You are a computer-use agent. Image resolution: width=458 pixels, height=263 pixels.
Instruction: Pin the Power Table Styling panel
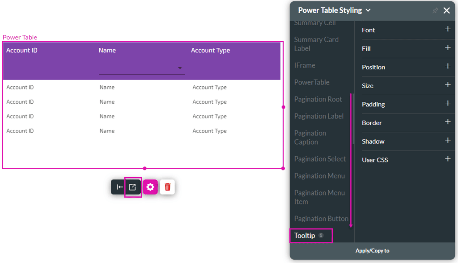435,11
